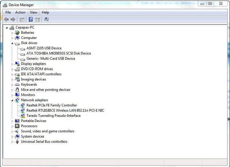Expand the Monitors node arrow

12,95
